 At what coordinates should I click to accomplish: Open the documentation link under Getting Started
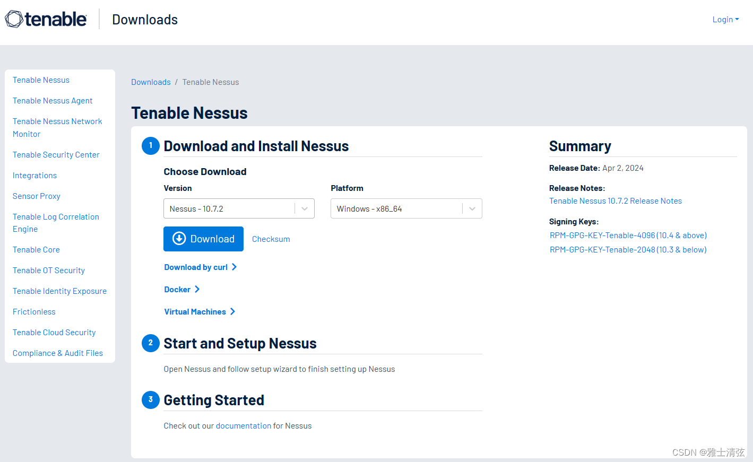(244, 426)
